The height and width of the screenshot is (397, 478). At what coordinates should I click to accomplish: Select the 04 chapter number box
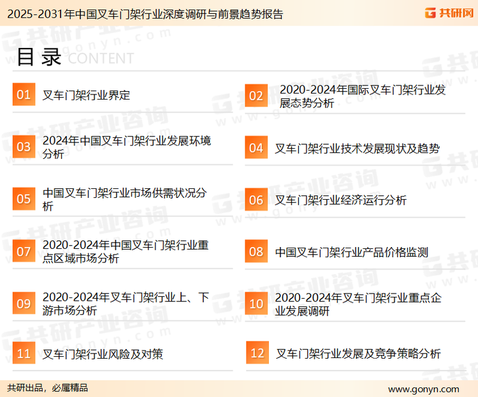[x=256, y=148]
